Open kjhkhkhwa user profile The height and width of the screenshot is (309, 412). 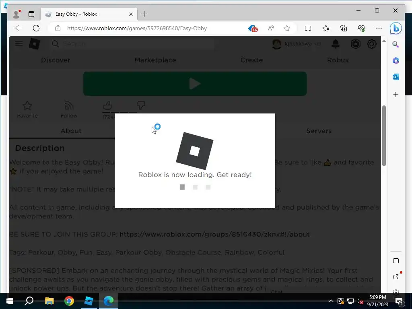(297, 44)
